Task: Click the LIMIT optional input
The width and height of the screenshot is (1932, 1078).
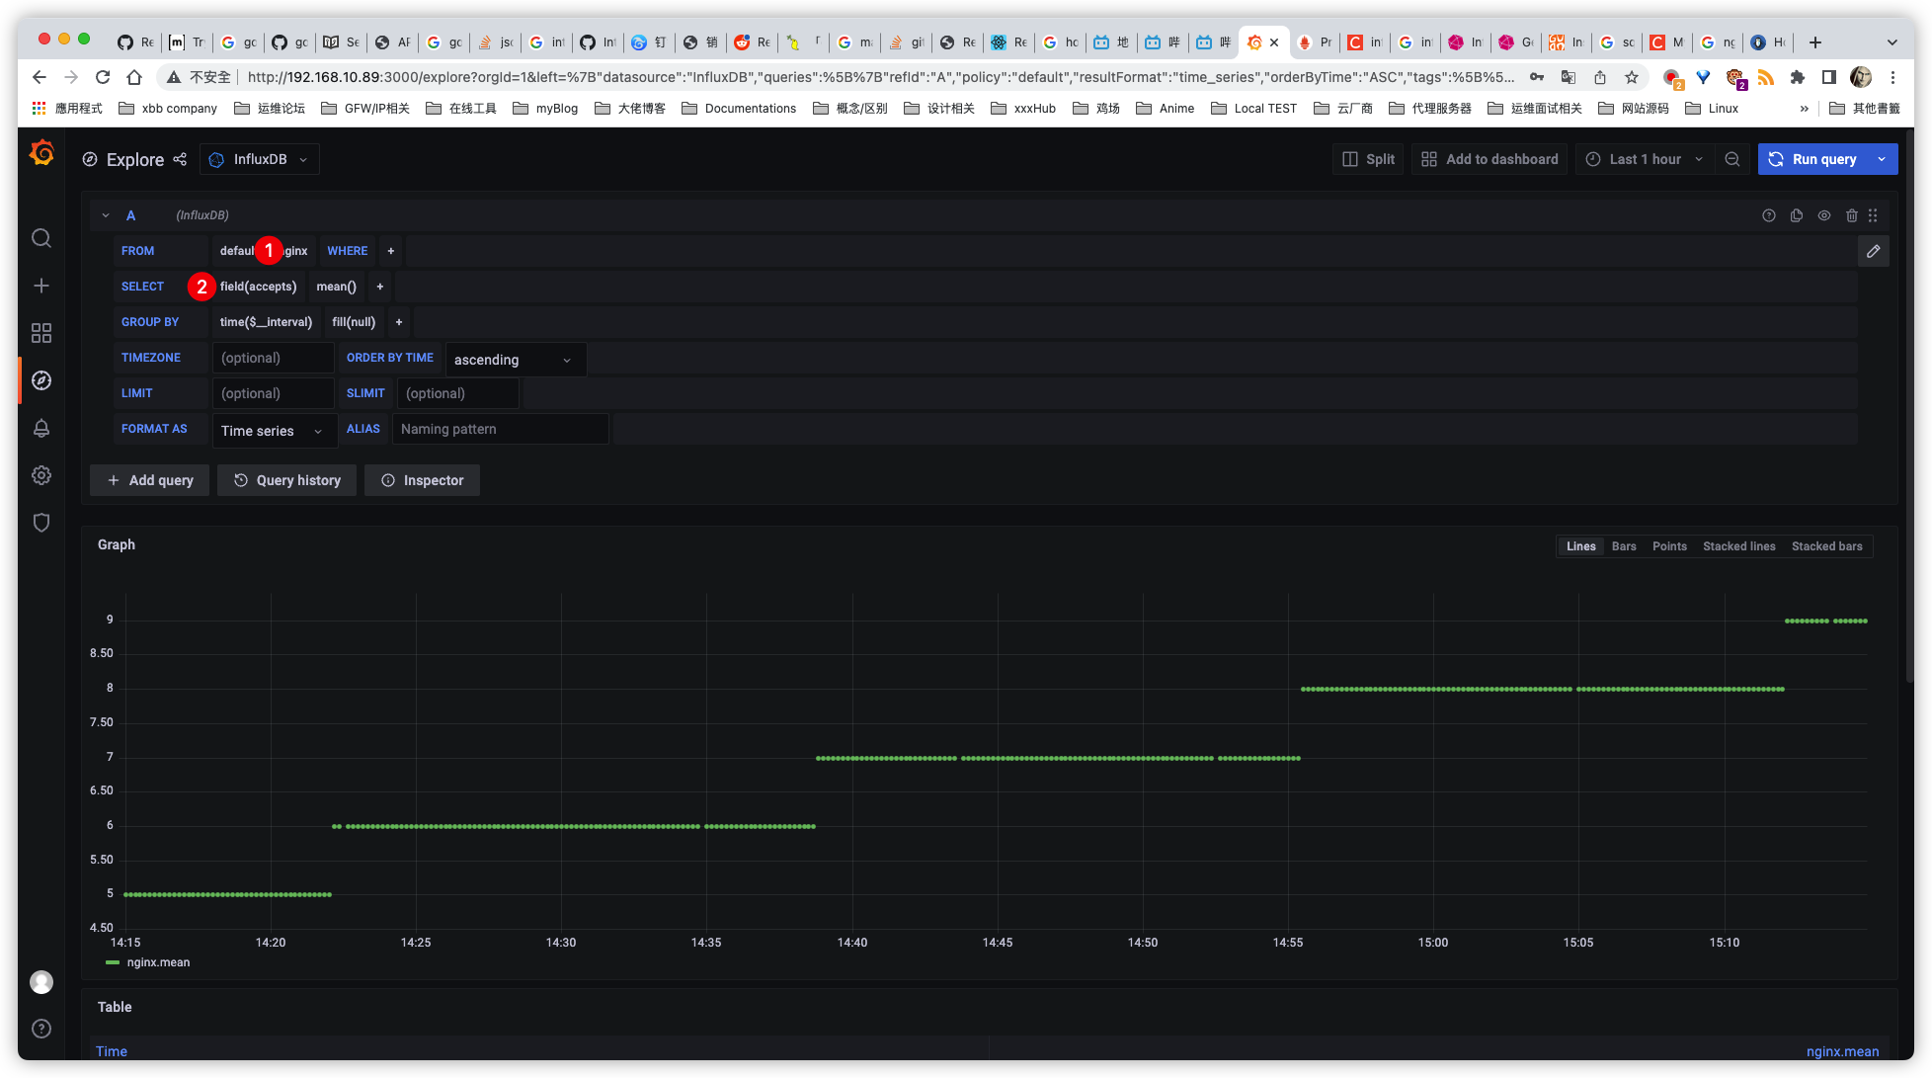Action: pos(274,393)
